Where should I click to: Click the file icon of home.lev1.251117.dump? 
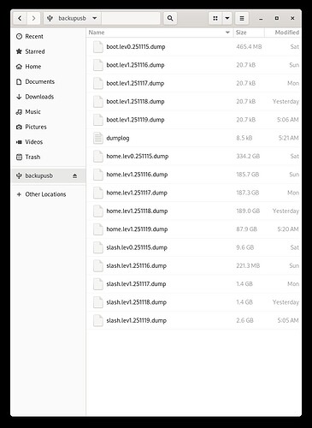98,193
